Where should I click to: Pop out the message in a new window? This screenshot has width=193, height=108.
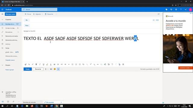pyautogui.click(x=159, y=14)
